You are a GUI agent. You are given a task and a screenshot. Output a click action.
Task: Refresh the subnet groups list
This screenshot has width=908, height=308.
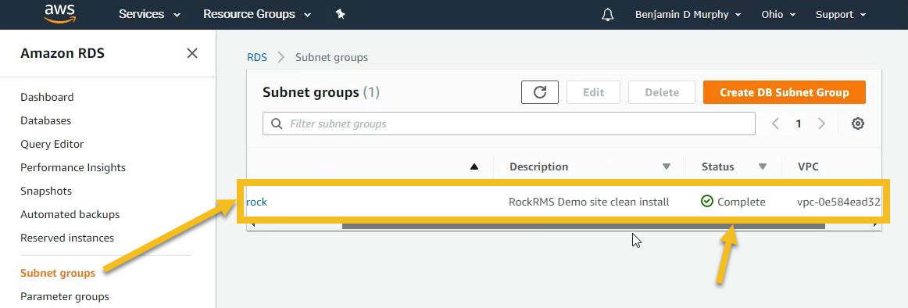[540, 92]
